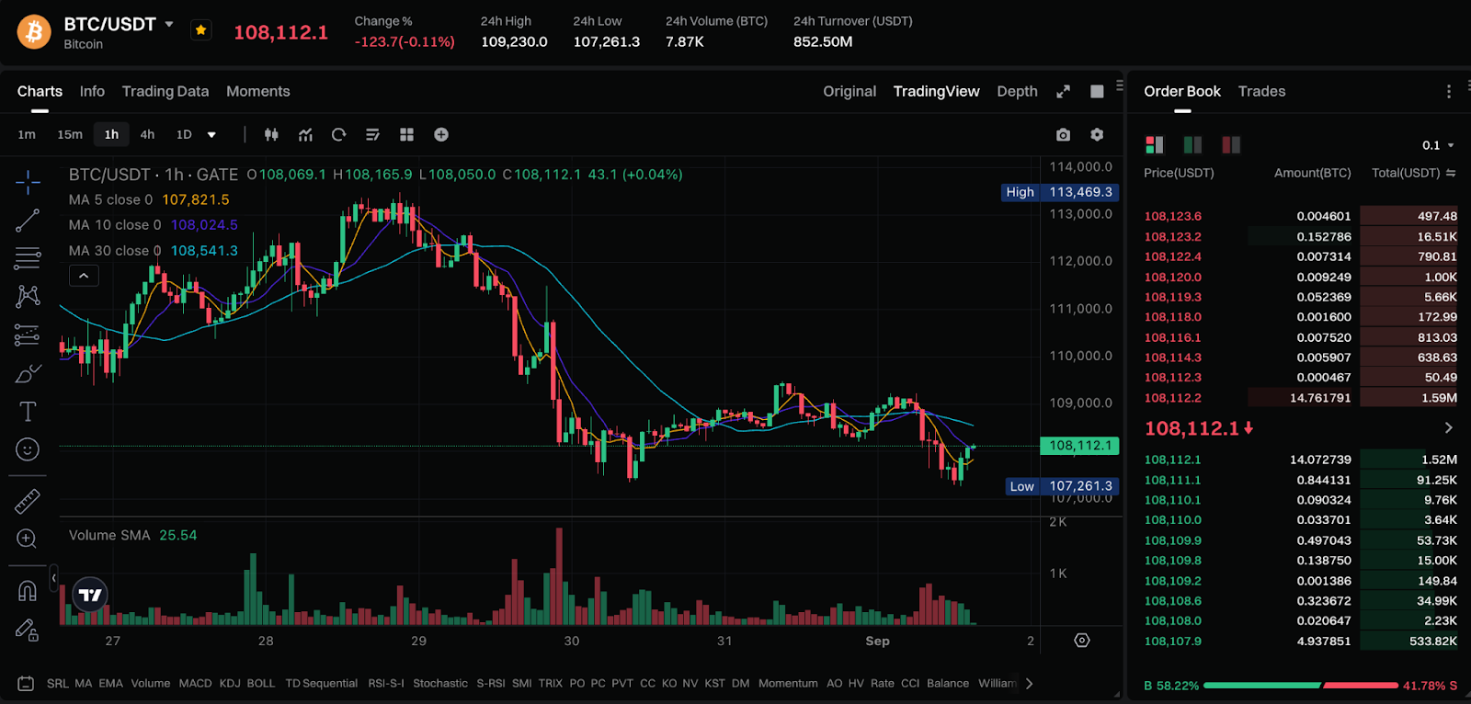Open the Trading Data tab
Image resolution: width=1471 pixels, height=704 pixels.
(165, 91)
